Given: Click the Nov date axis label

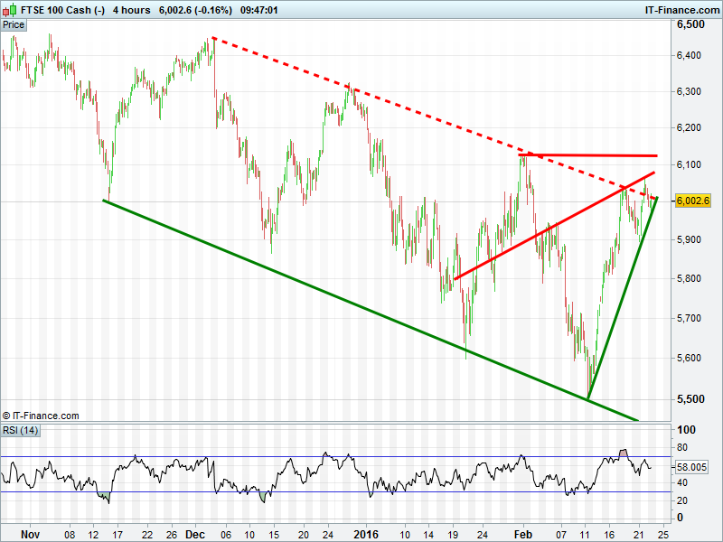Looking at the screenshot, I should pos(31,535).
